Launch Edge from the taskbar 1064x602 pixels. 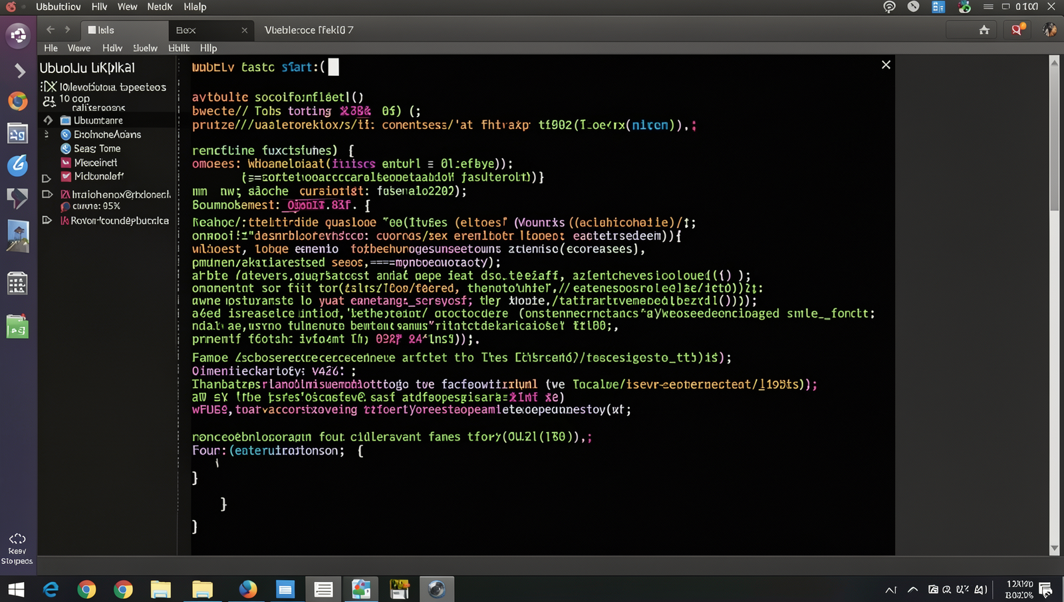51,589
